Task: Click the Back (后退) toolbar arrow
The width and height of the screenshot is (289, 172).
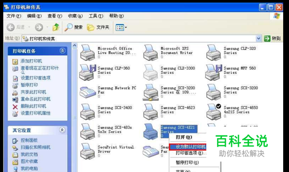Action: click(10, 27)
